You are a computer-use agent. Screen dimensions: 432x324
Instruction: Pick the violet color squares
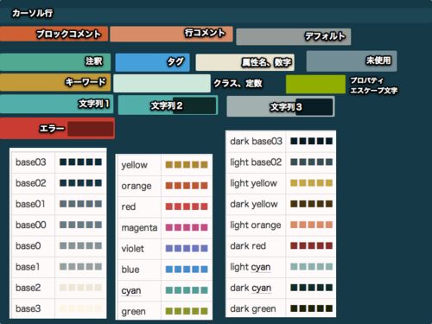click(187, 248)
